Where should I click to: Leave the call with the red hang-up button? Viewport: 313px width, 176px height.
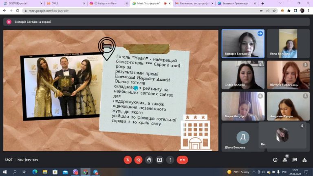click(182, 160)
